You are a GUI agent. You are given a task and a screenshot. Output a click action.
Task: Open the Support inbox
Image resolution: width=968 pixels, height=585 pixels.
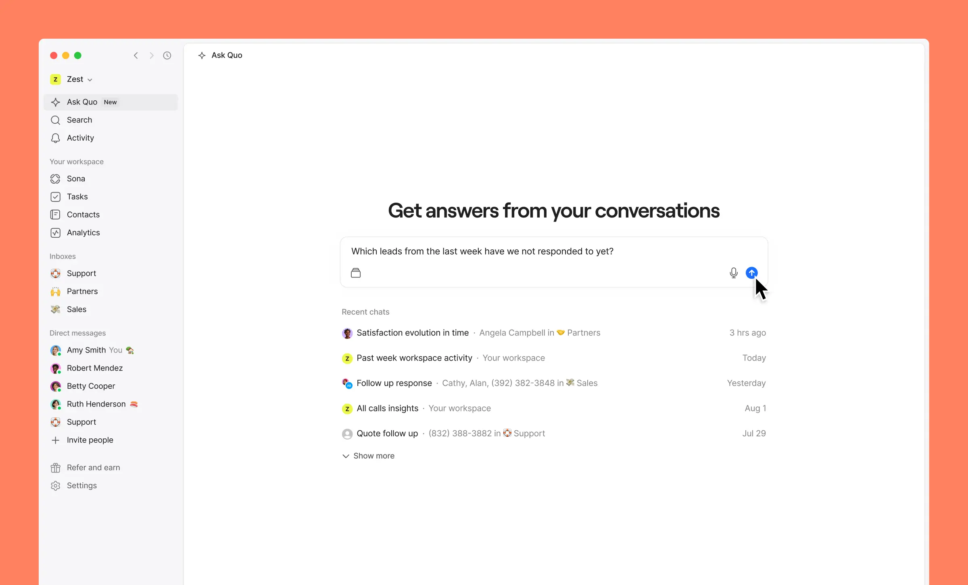(111, 273)
